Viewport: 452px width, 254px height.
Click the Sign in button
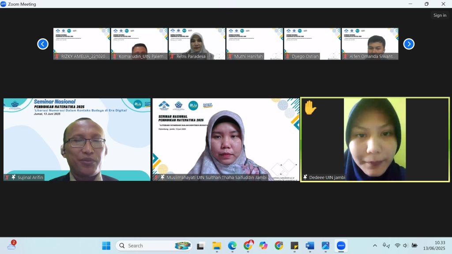pyautogui.click(x=440, y=15)
